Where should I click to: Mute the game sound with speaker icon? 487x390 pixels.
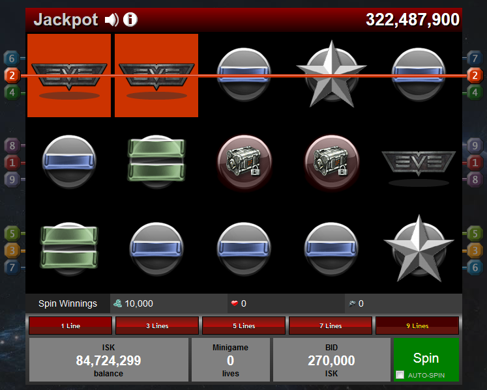point(111,20)
